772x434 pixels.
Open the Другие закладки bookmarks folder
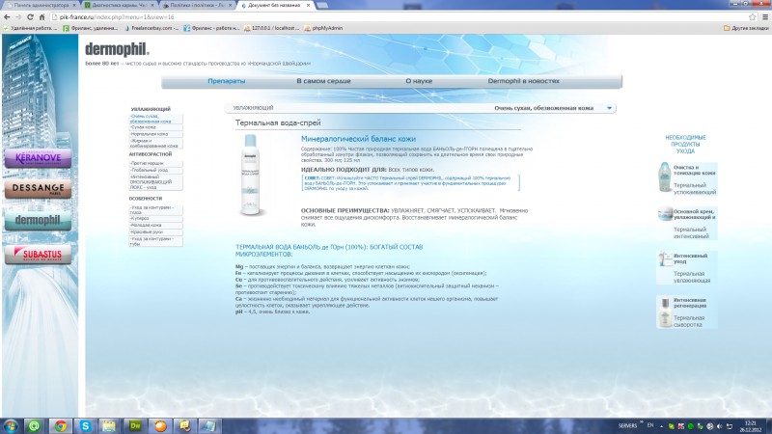(x=746, y=29)
